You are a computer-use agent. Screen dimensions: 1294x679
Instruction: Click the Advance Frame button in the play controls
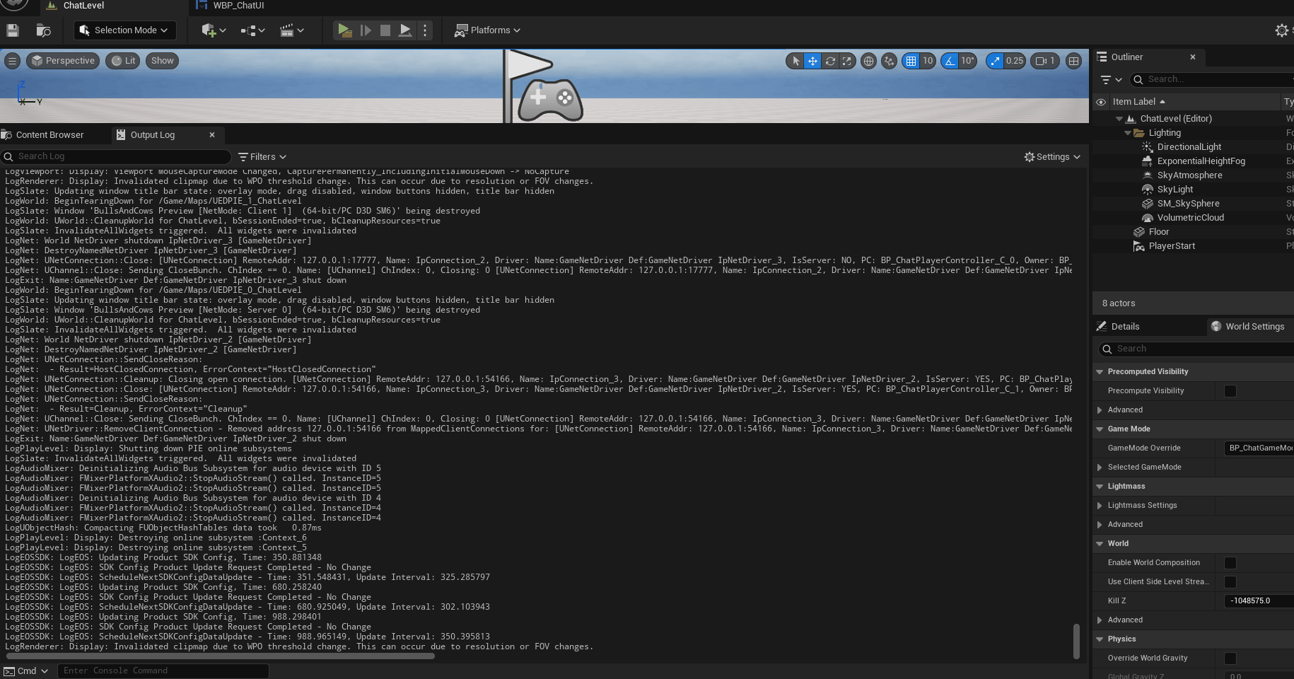click(366, 30)
